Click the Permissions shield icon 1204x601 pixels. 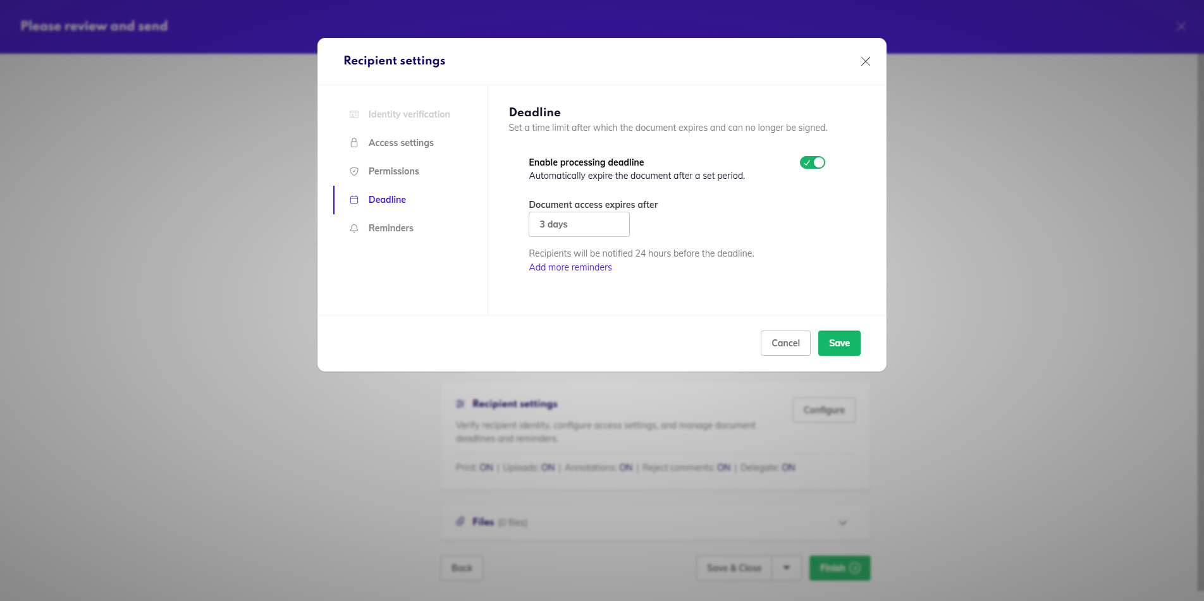(354, 171)
